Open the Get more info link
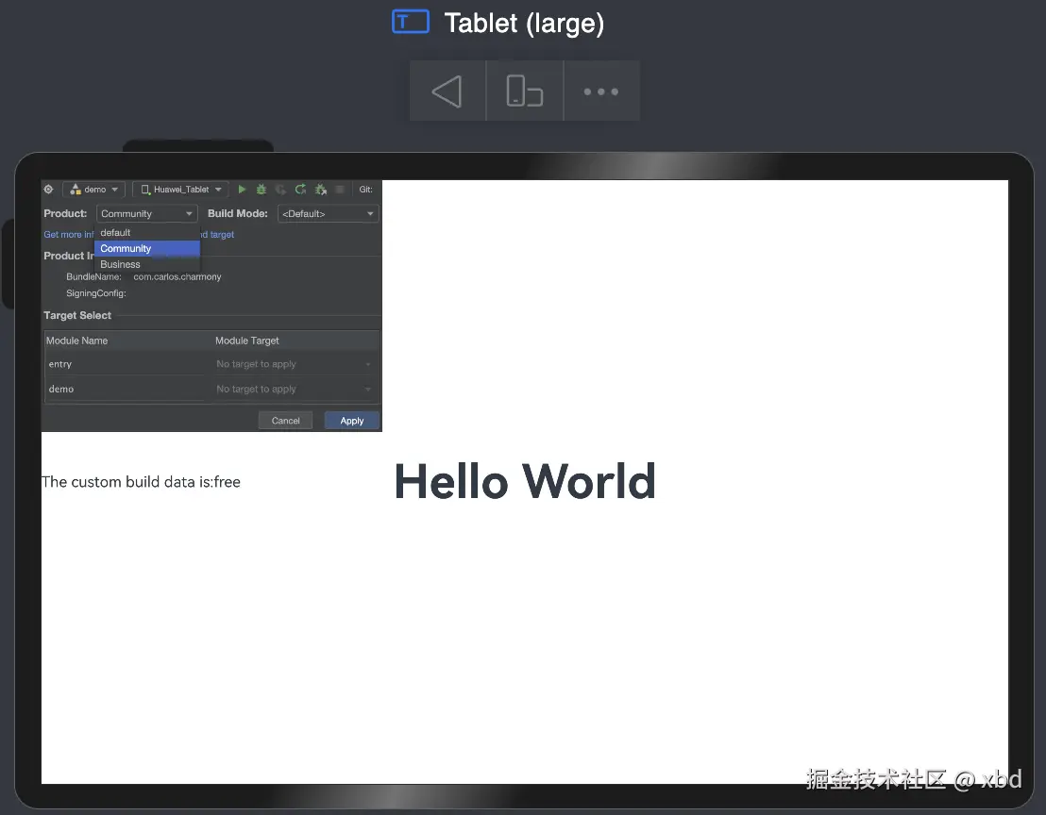This screenshot has height=815, width=1046. [69, 235]
